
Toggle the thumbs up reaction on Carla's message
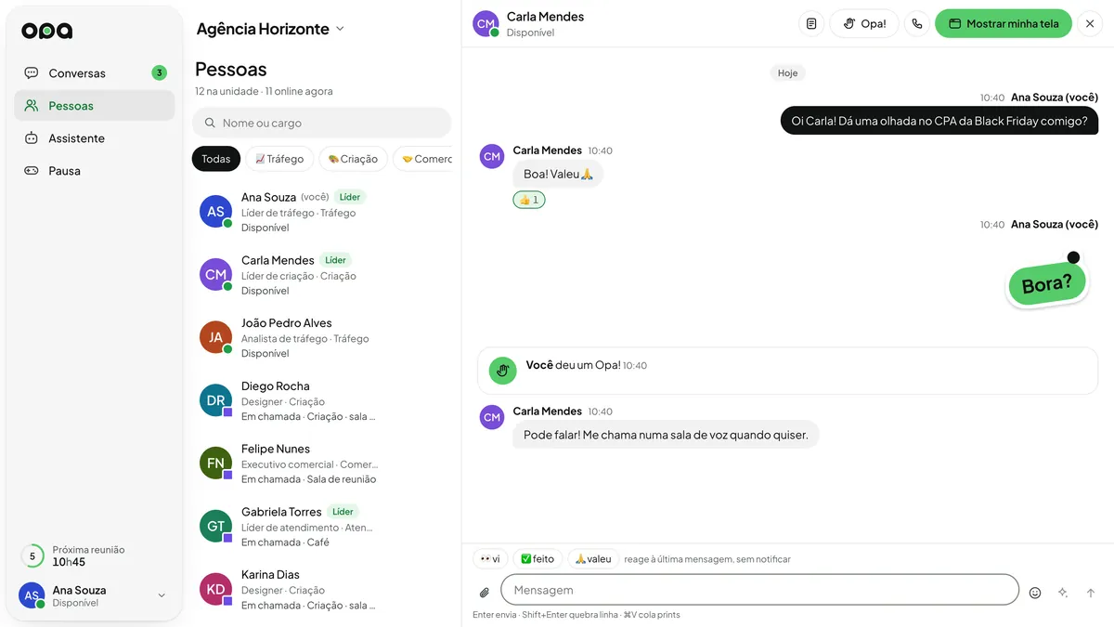529,200
